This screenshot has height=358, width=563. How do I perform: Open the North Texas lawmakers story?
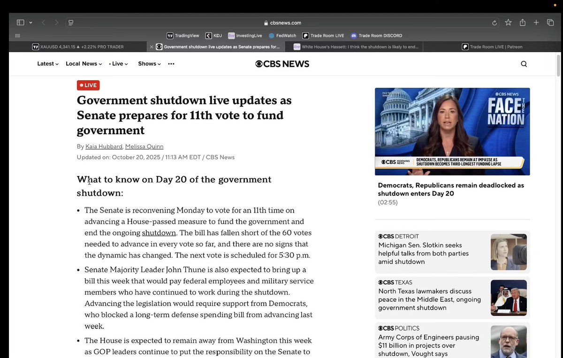tap(430, 299)
